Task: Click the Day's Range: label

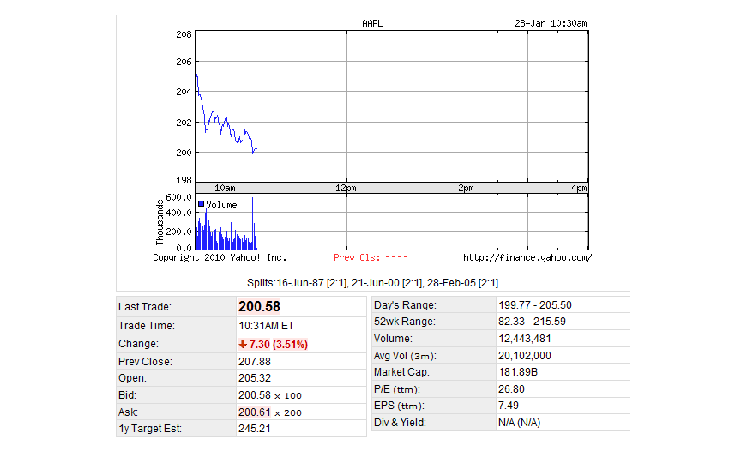Action: click(405, 305)
